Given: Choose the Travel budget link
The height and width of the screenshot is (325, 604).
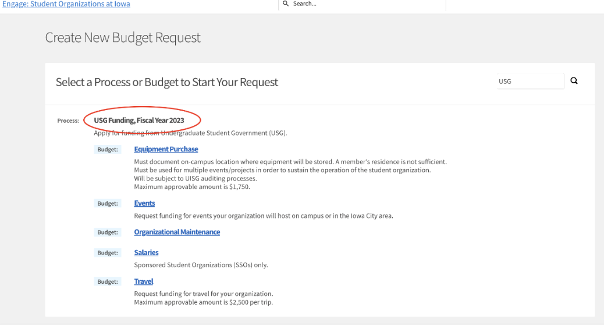Looking at the screenshot, I should pyautogui.click(x=144, y=281).
